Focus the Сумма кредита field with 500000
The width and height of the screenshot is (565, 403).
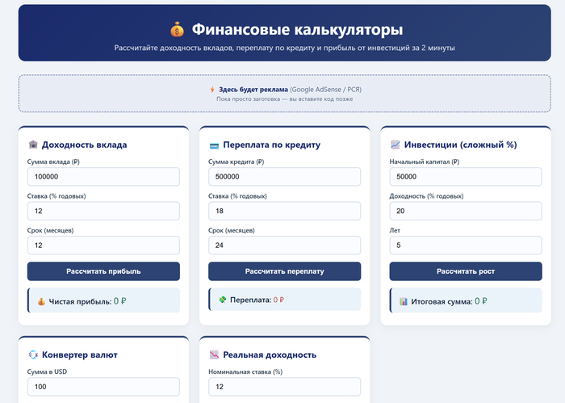click(x=285, y=177)
